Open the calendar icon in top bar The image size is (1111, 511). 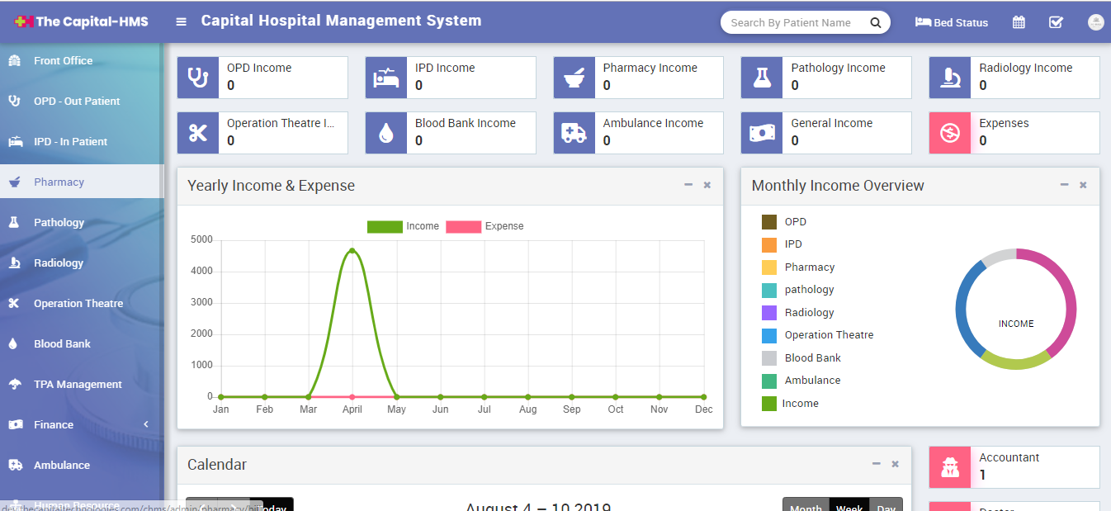coord(1019,22)
